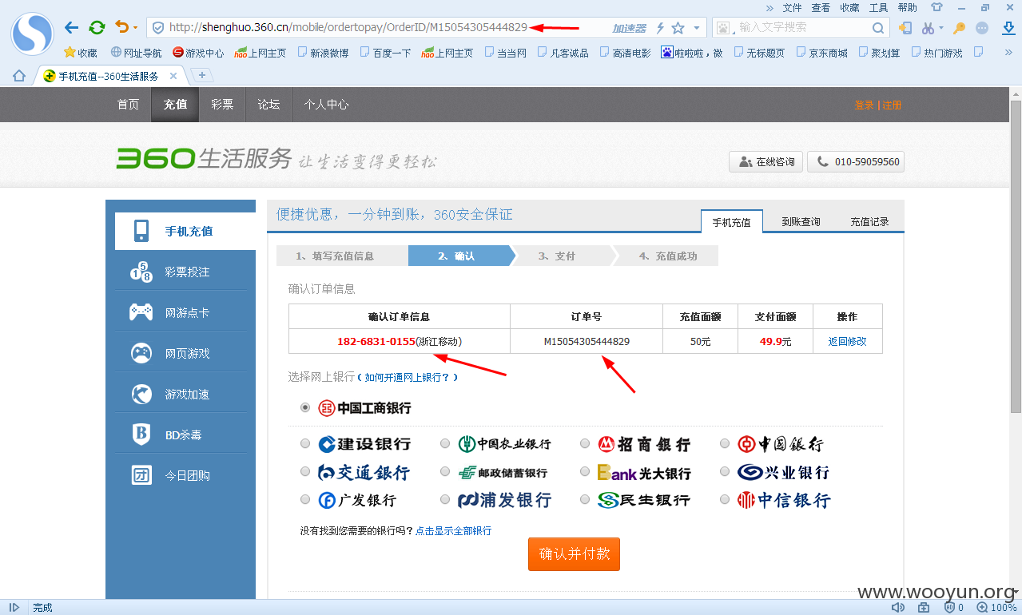Open the 工具 menu
This screenshot has width=1022, height=615.
[x=878, y=7]
